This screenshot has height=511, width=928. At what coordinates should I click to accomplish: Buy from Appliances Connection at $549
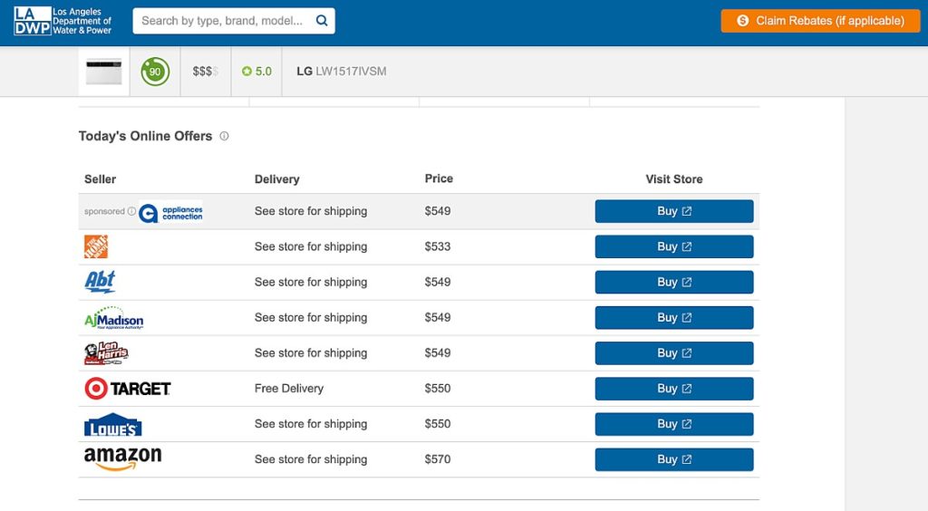(674, 211)
